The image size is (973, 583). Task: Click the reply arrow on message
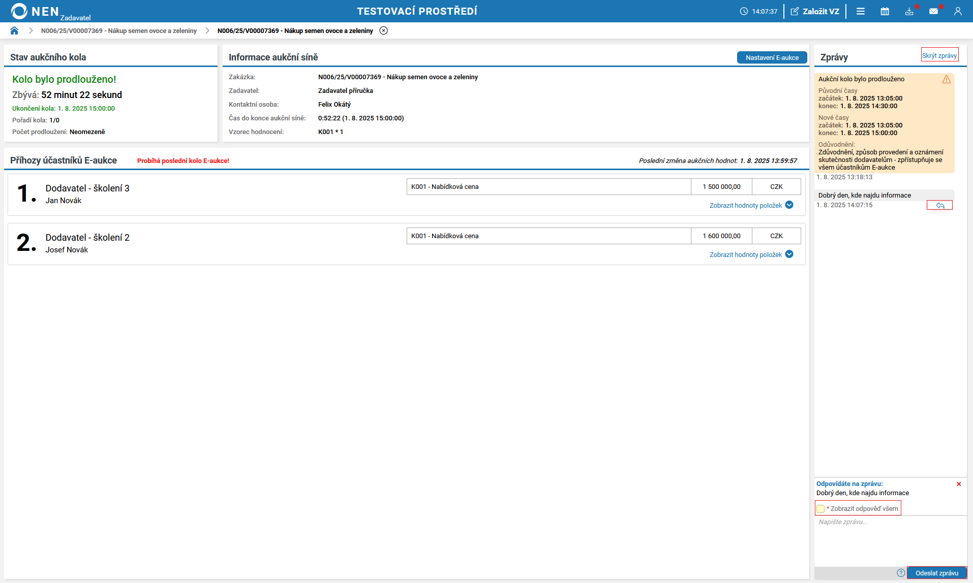tap(939, 205)
